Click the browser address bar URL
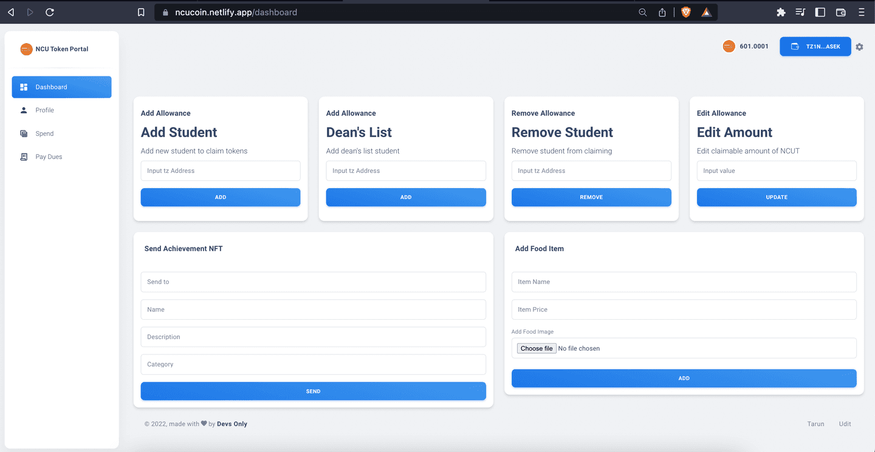The height and width of the screenshot is (452, 875). pos(236,12)
